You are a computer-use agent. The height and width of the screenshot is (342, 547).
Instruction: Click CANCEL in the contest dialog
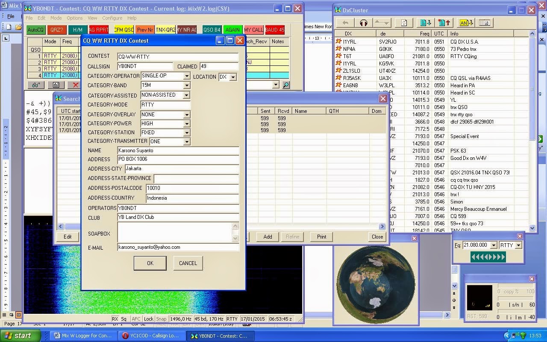click(x=188, y=263)
